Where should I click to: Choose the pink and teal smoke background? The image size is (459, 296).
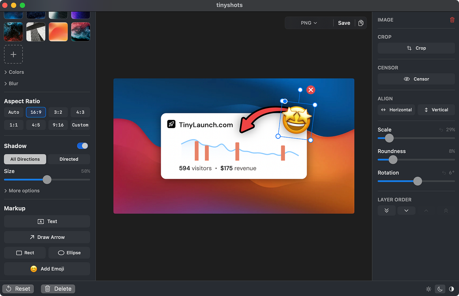80,32
